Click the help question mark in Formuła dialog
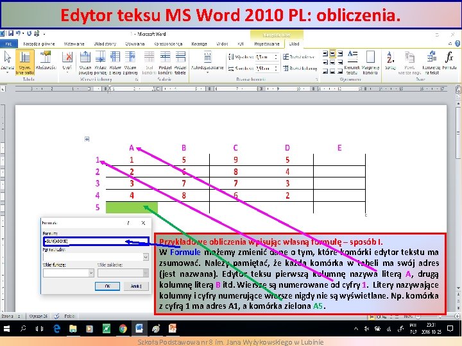 (128, 223)
